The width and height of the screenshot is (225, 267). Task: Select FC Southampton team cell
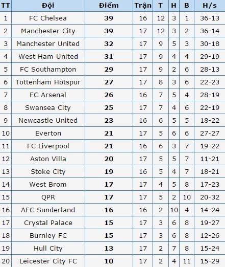pos(48,70)
